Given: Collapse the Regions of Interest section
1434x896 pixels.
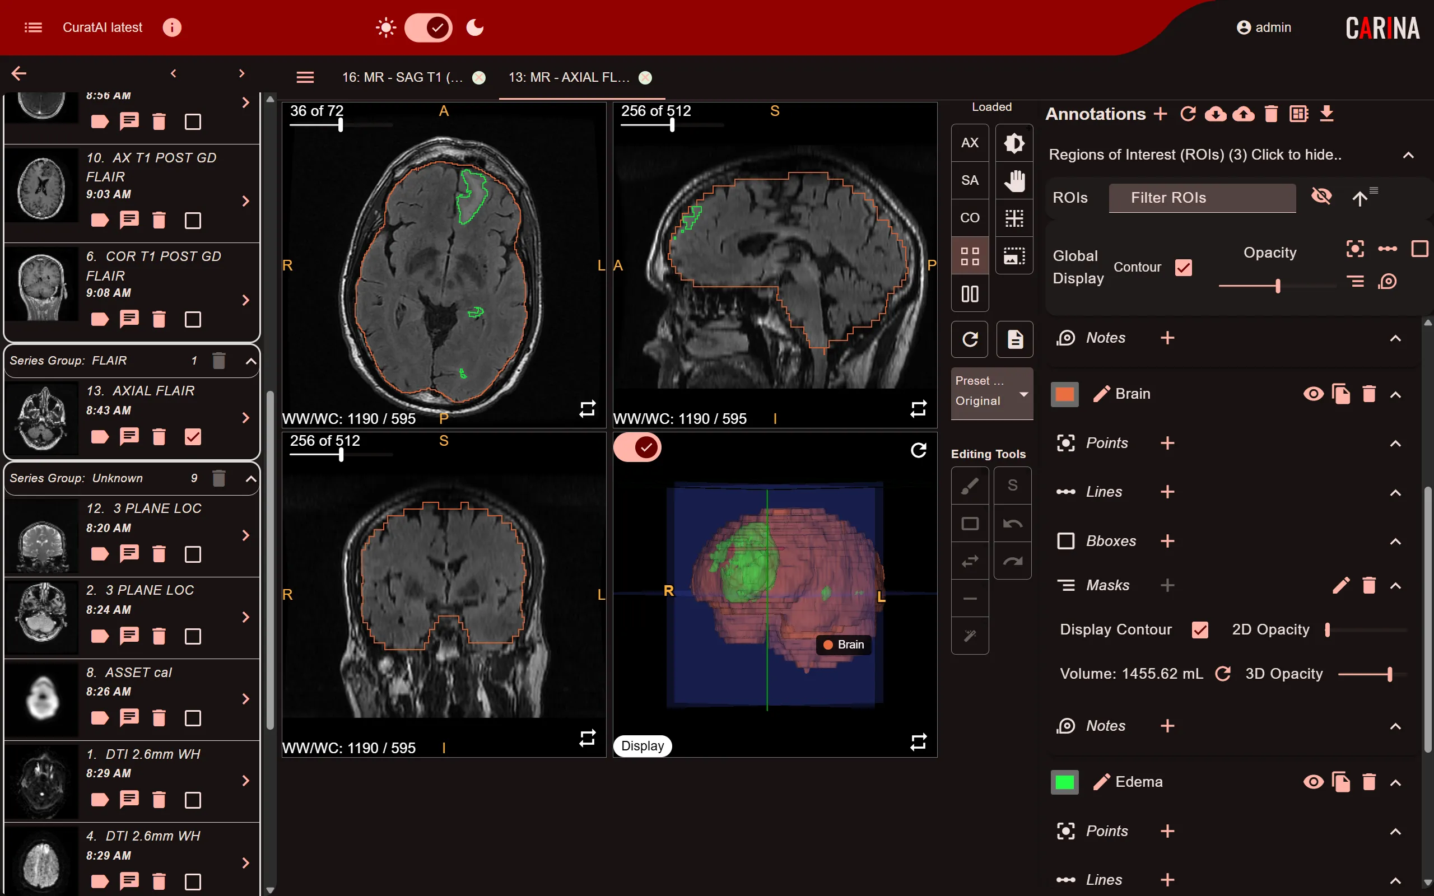Looking at the screenshot, I should (1408, 155).
